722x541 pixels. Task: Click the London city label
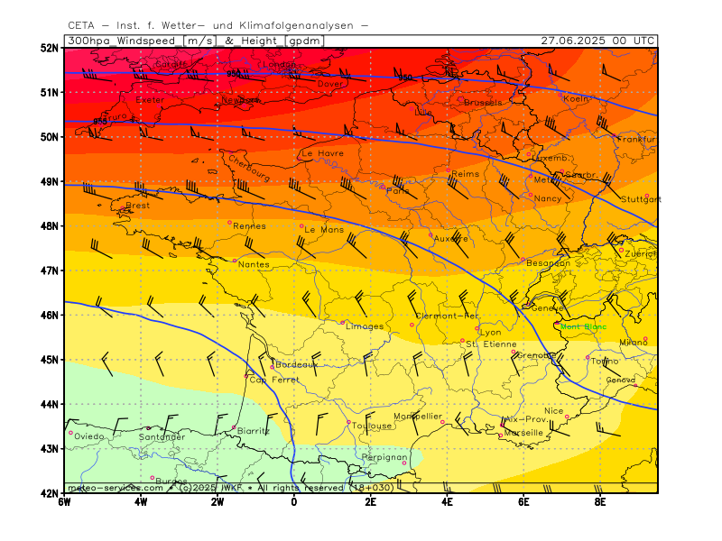280,64
